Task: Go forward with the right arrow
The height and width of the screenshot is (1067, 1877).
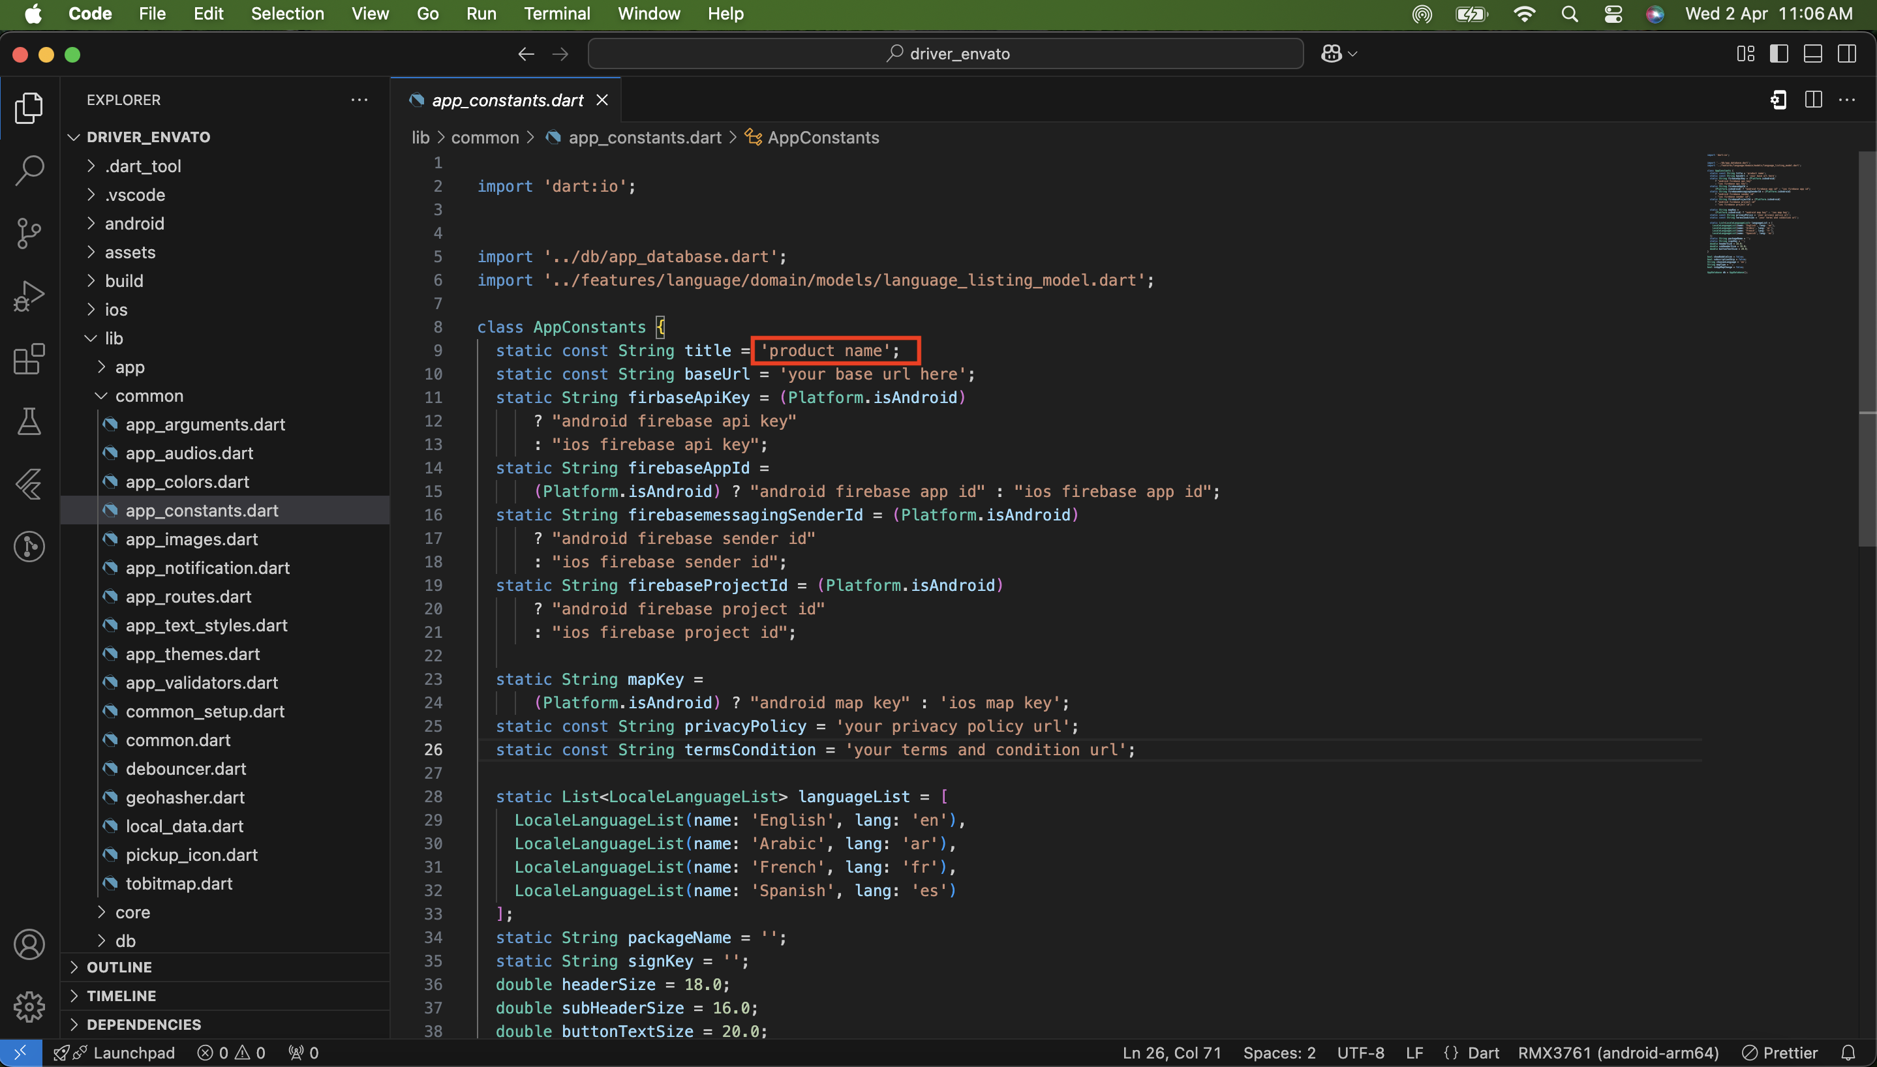Action: pos(560,54)
